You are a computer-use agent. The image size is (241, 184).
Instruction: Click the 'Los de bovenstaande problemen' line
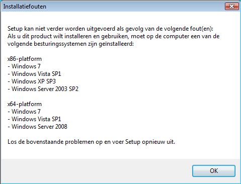[x=91, y=142]
